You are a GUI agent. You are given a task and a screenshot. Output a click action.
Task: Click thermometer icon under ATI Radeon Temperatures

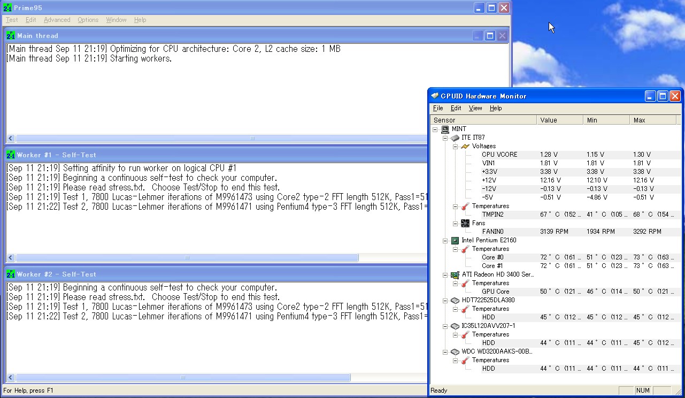coord(465,283)
